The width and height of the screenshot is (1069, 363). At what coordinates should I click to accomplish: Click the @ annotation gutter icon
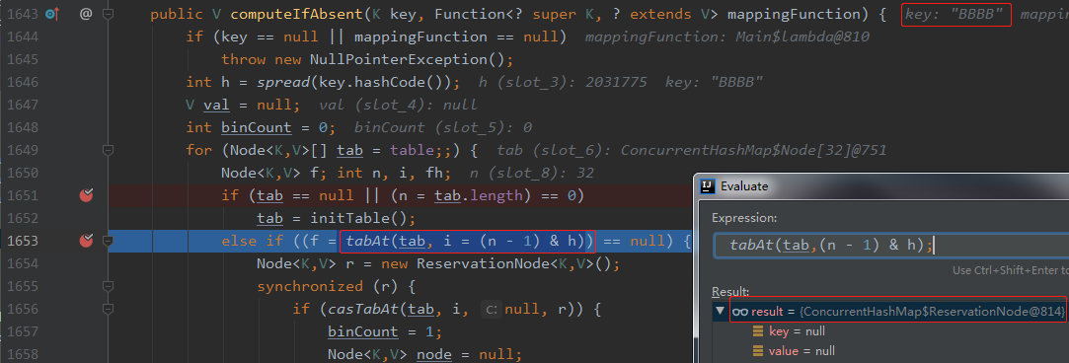coord(85,14)
